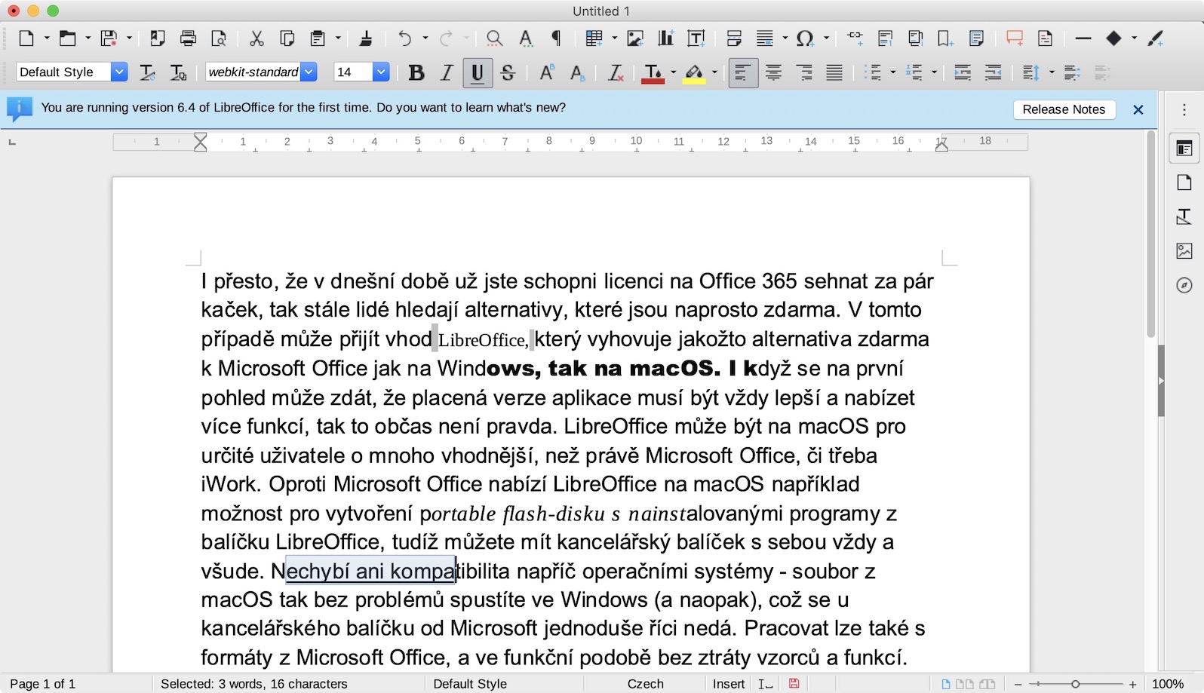1204x693 pixels.
Task: Insert a chart
Action: 665,38
